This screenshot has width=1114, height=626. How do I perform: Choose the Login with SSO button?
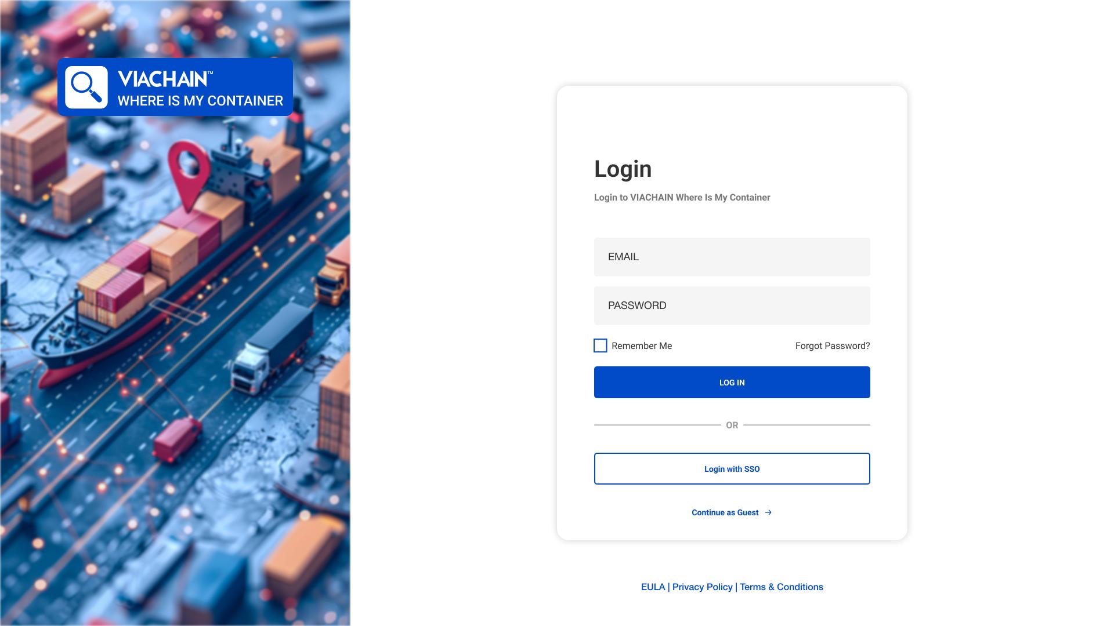[x=732, y=469]
